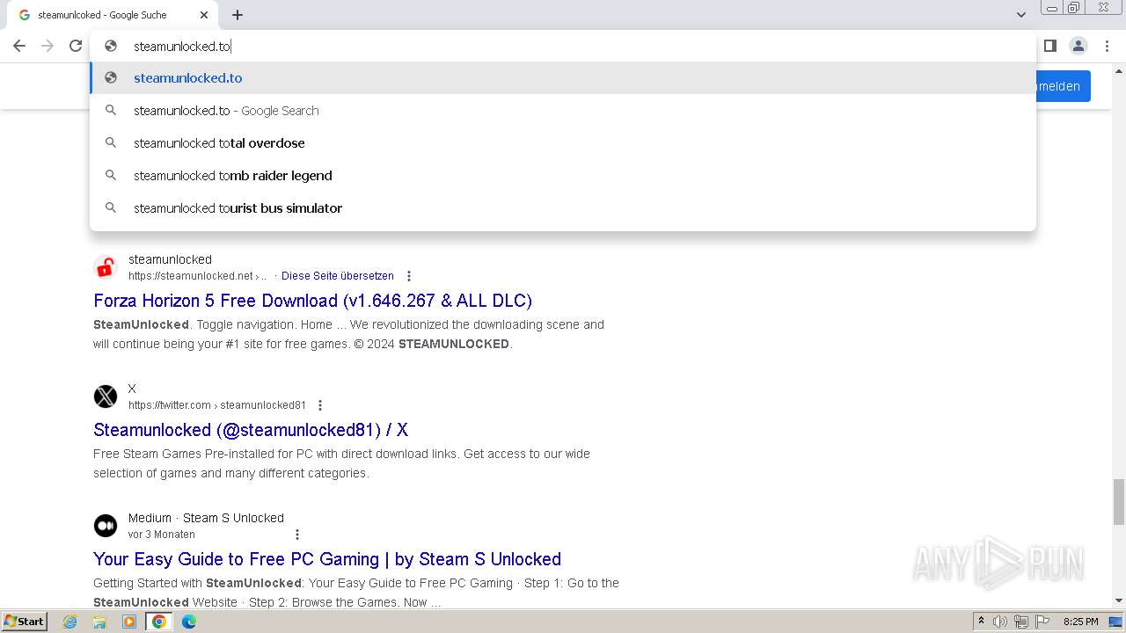
Task: Open the tab search chevron
Action: [1020, 15]
